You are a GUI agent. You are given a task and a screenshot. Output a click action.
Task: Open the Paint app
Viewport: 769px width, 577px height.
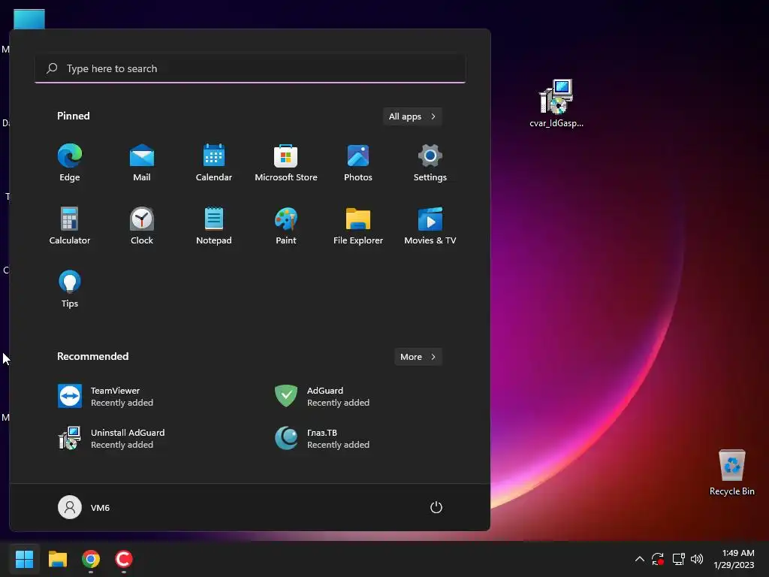point(286,225)
